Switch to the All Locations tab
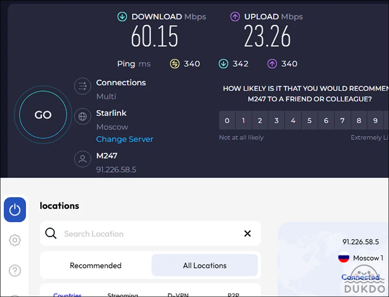Screen dimensions: 389x297 pyautogui.click(x=205, y=265)
